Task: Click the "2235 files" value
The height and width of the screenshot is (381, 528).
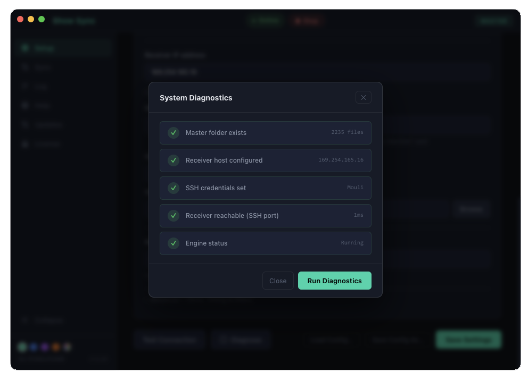Action: pyautogui.click(x=347, y=132)
